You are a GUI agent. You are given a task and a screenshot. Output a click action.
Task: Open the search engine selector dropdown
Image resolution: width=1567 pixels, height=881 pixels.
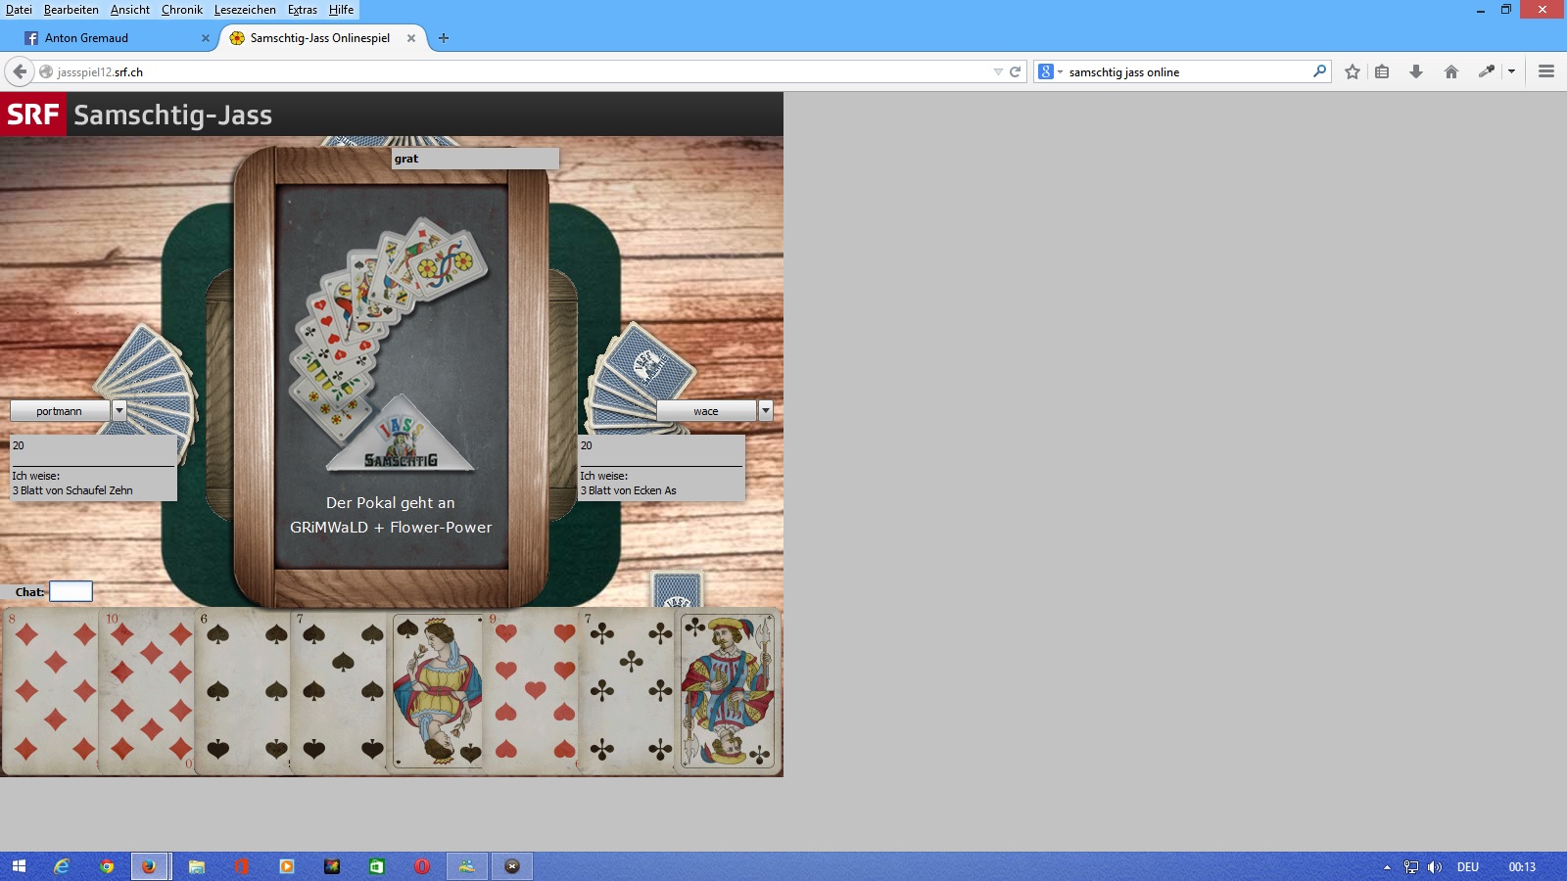coord(1049,71)
